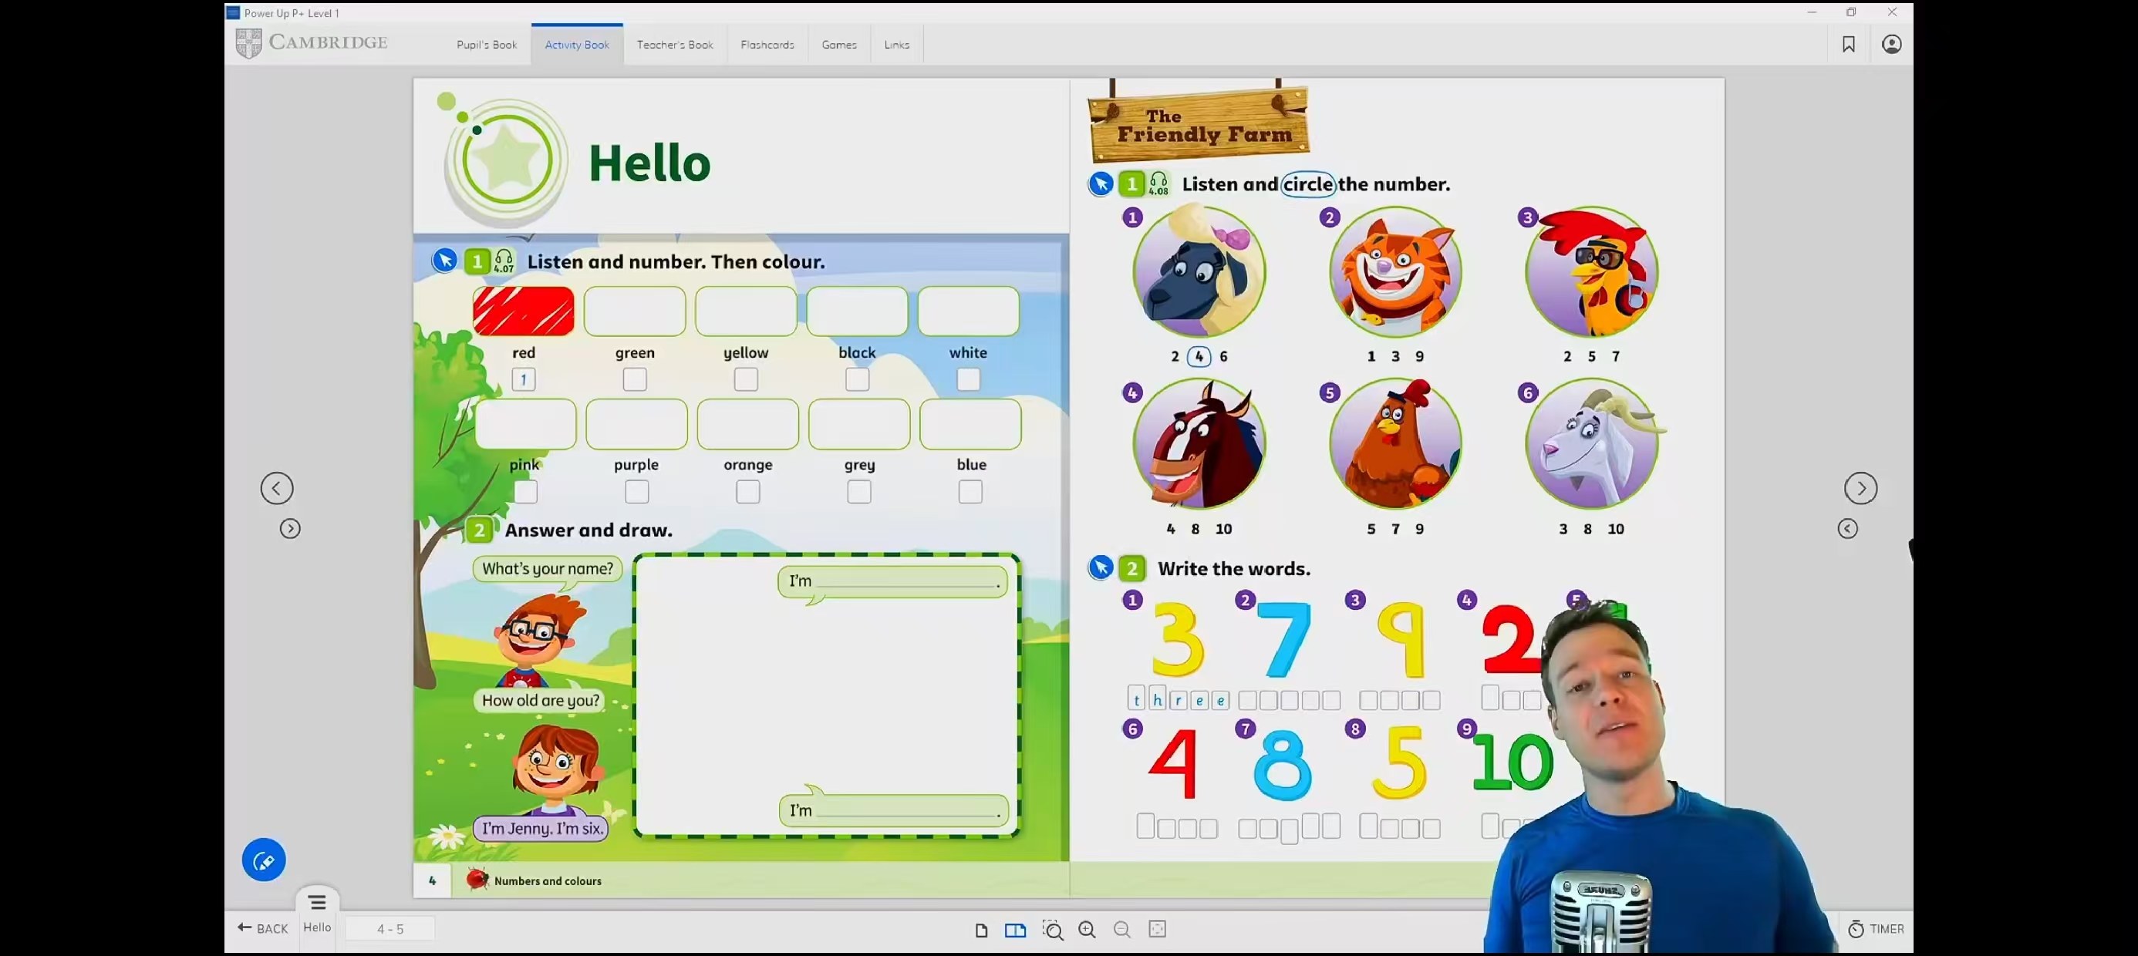Activate the zoom area magnifier tool
The height and width of the screenshot is (956, 2138).
(1052, 931)
